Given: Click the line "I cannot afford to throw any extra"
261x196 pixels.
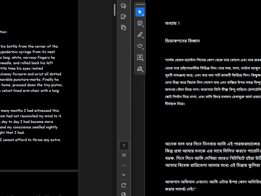Looking at the screenshot, I should tap(30, 140).
